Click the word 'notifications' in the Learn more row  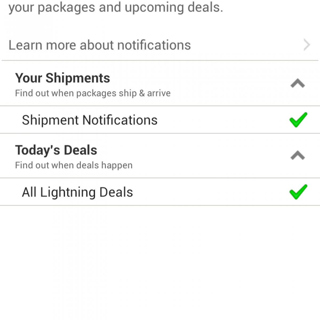pyautogui.click(x=154, y=45)
